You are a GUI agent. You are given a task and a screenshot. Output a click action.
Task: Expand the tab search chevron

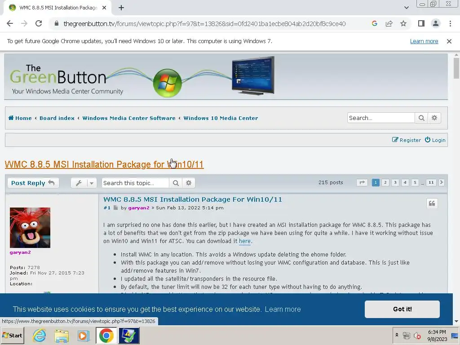pos(406,8)
